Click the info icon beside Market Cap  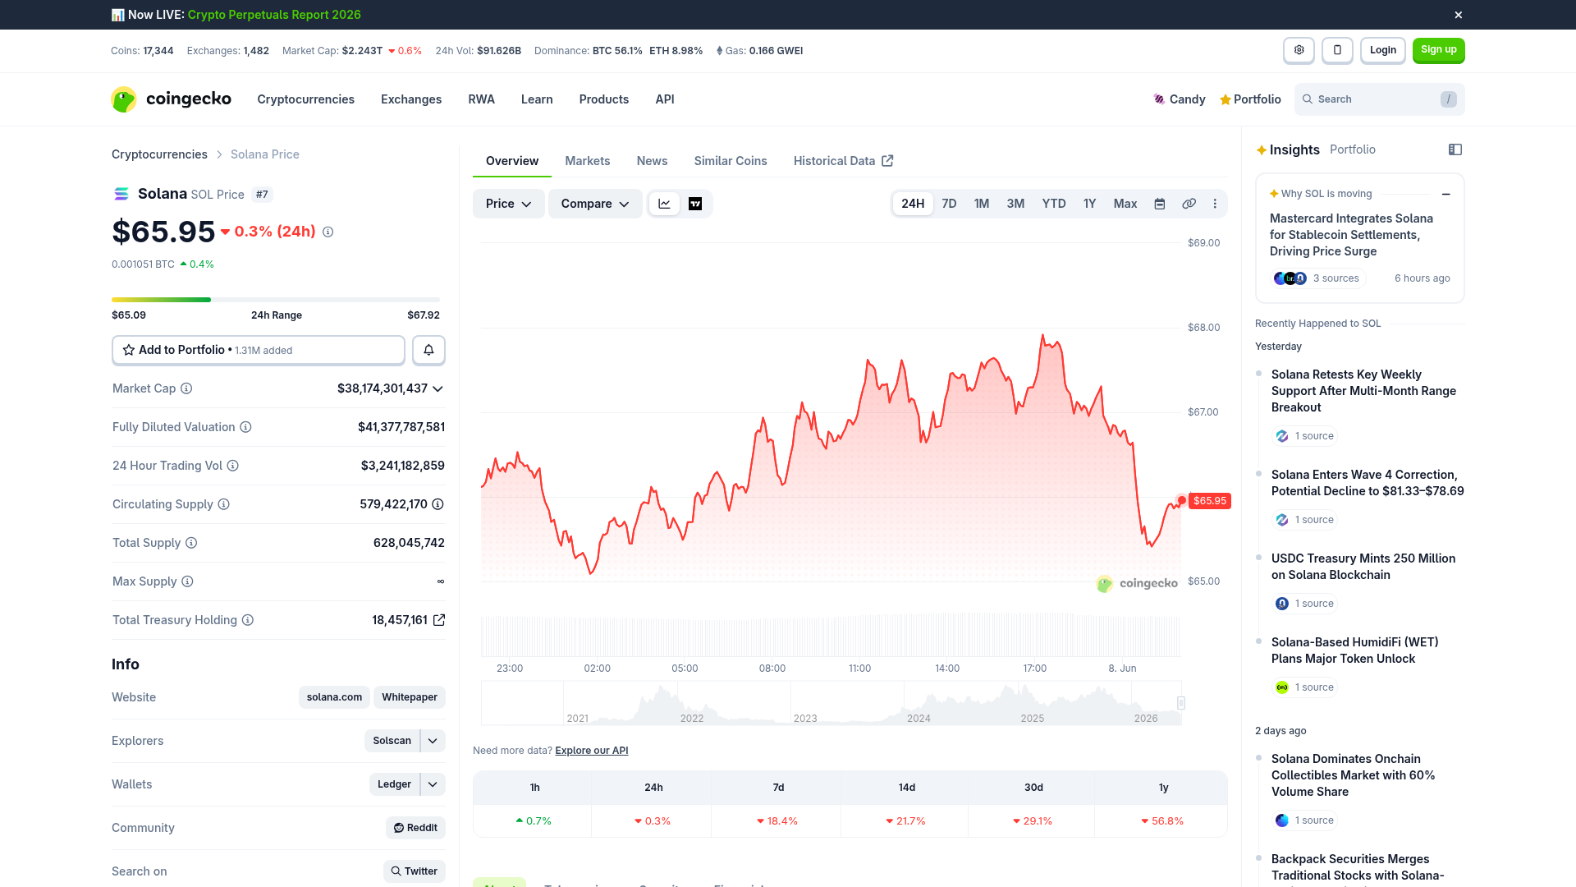pyautogui.click(x=186, y=388)
